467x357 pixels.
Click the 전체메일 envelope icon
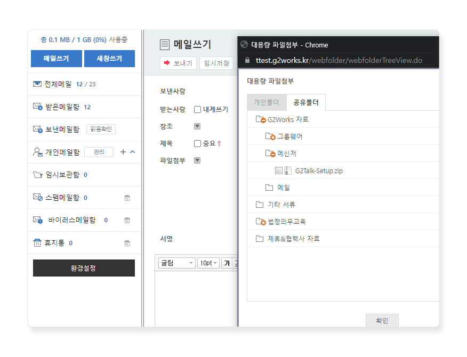[37, 84]
